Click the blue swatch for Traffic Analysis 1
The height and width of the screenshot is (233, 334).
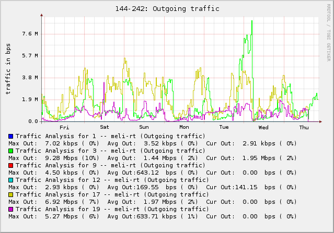coord(10,136)
